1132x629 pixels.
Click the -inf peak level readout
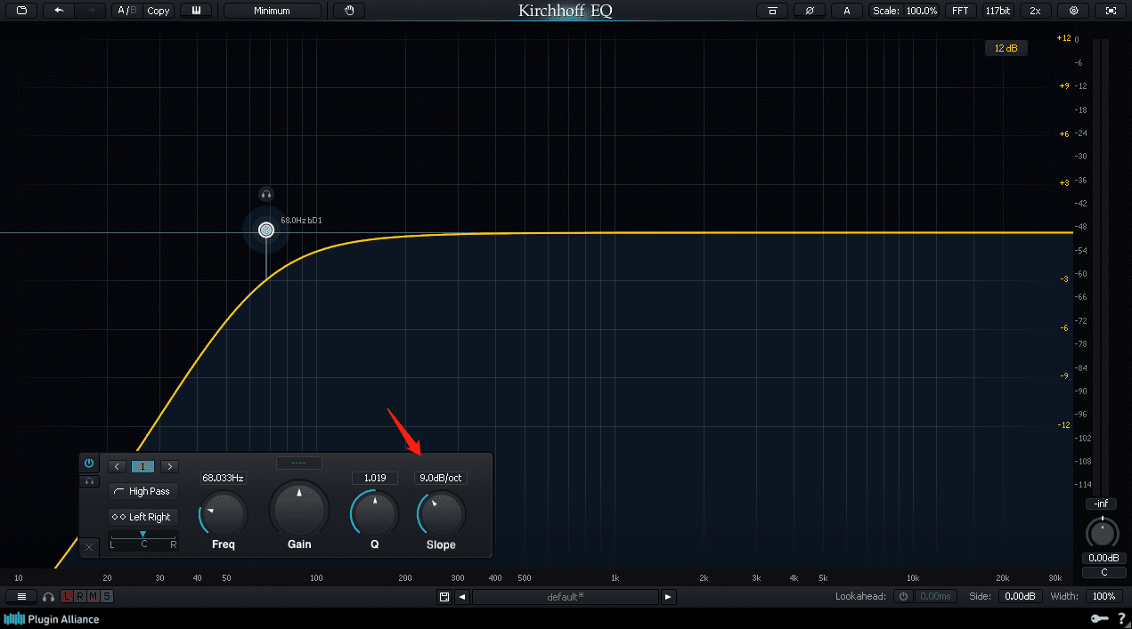[x=1102, y=504]
